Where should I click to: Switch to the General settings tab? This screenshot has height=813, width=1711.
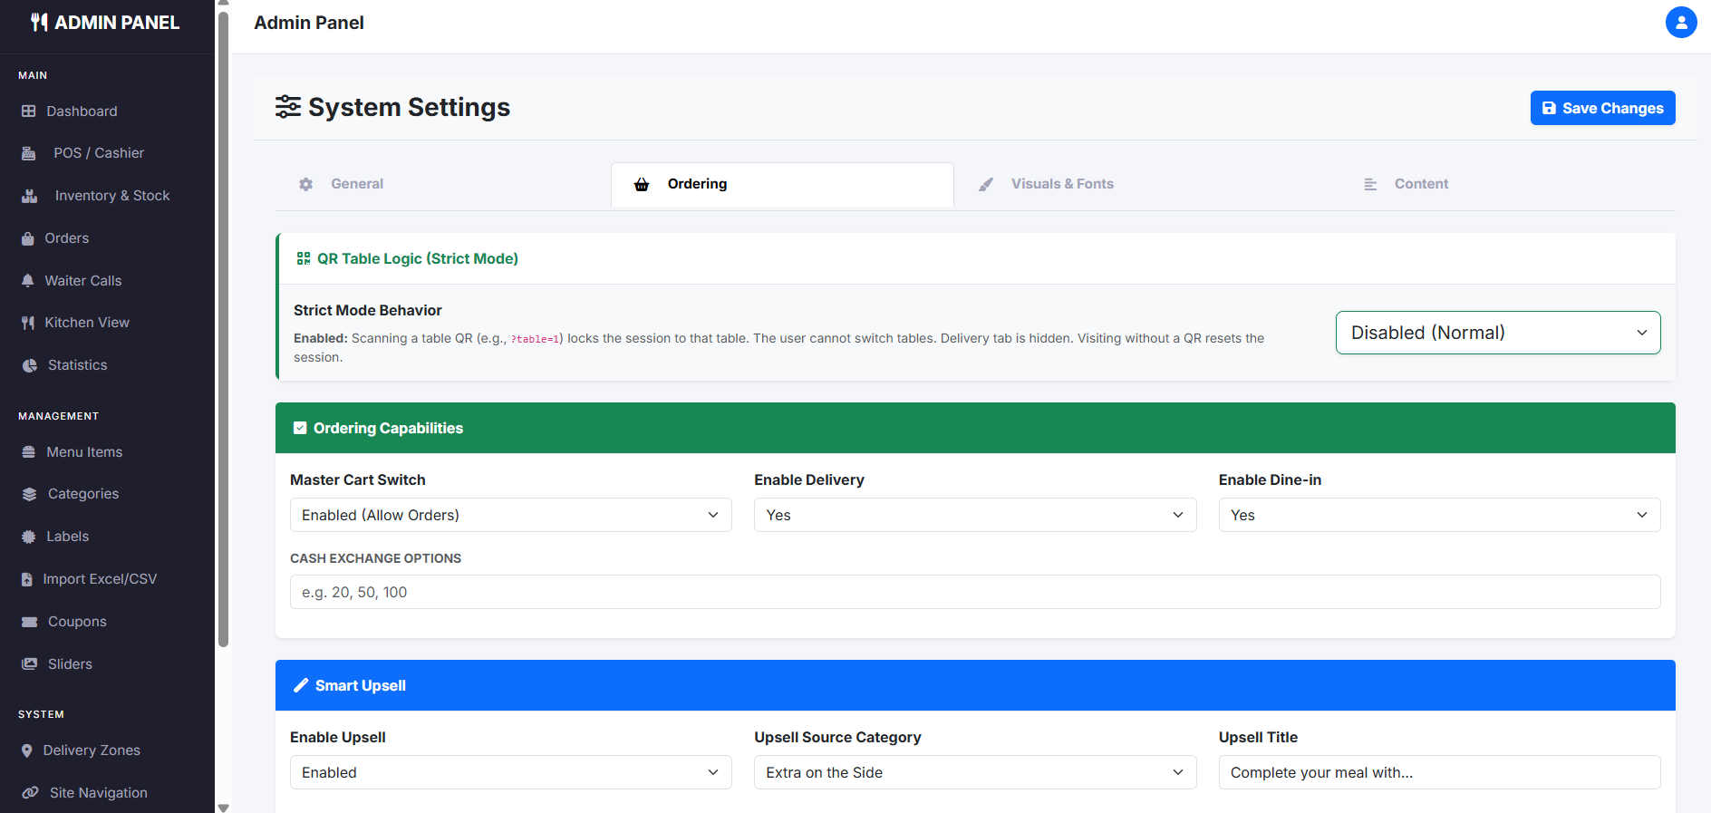(x=356, y=184)
